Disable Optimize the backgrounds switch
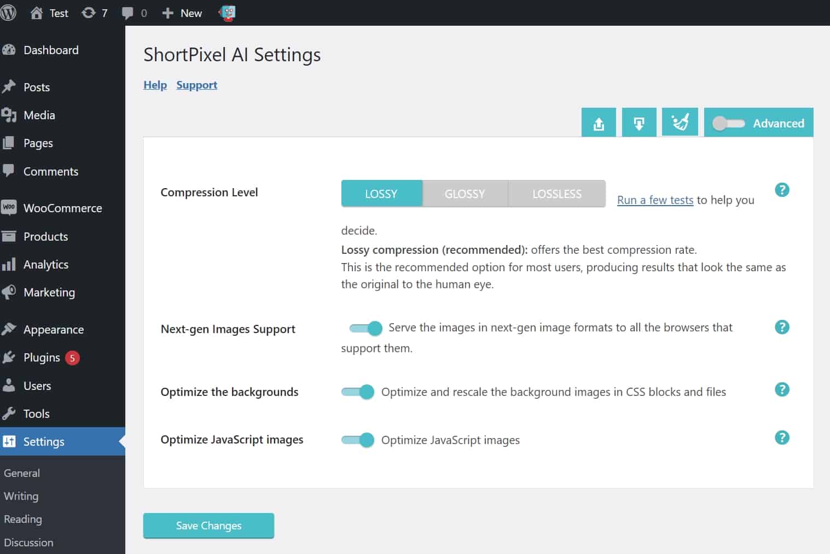This screenshot has width=830, height=554. (x=358, y=392)
